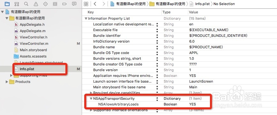Click the Type column header
The image size is (277, 115).
click(166, 12)
